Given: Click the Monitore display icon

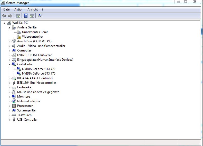Looking at the screenshot, I should pos(14,97).
